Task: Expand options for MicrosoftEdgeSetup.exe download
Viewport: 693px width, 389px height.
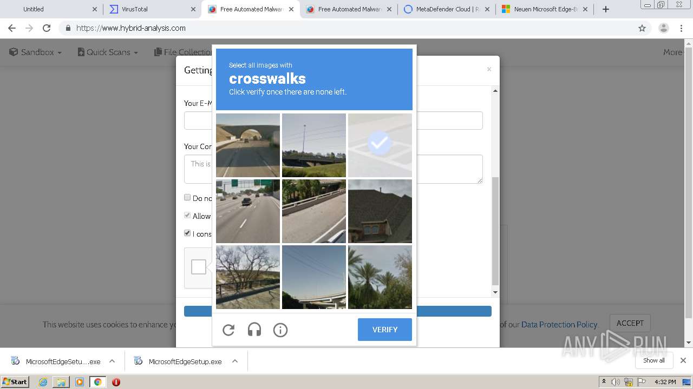Action: (x=235, y=361)
